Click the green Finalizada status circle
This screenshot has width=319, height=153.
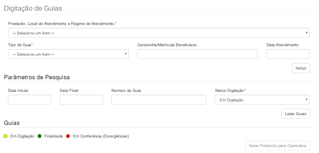40,136
